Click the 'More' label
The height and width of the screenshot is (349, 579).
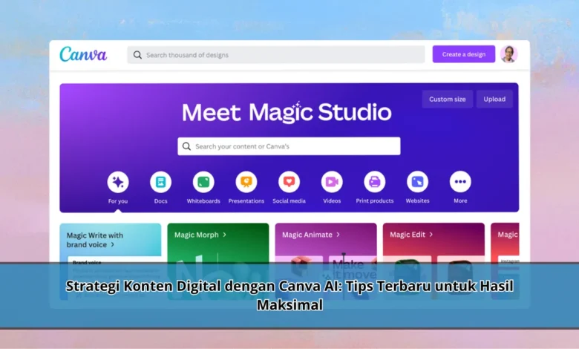460,201
